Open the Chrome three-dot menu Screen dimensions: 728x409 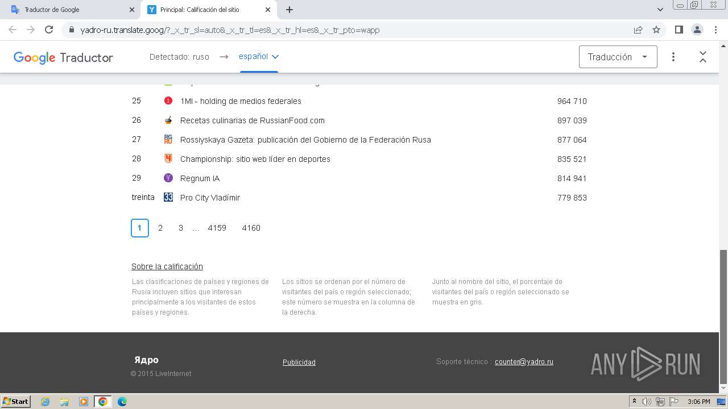(x=715, y=30)
